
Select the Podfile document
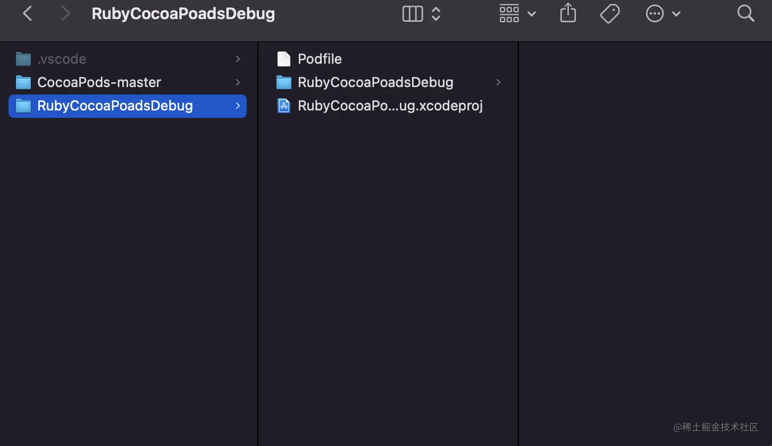[319, 59]
